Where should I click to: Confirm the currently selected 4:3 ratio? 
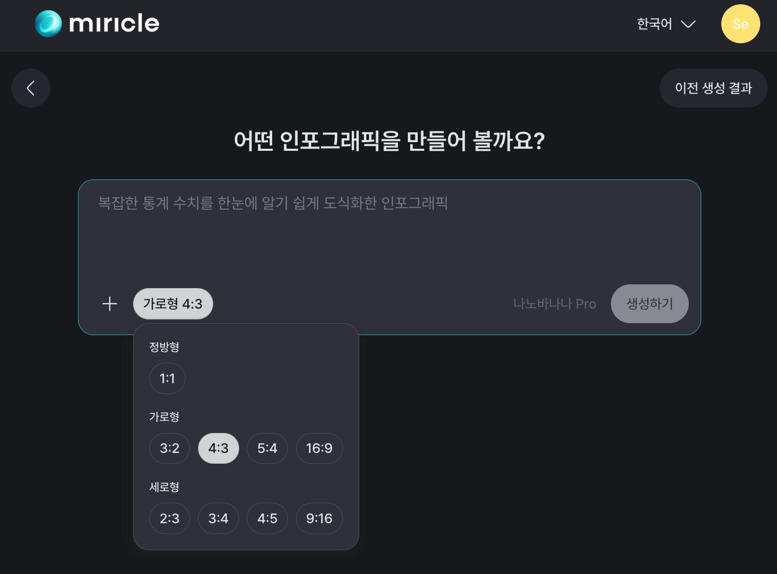219,448
